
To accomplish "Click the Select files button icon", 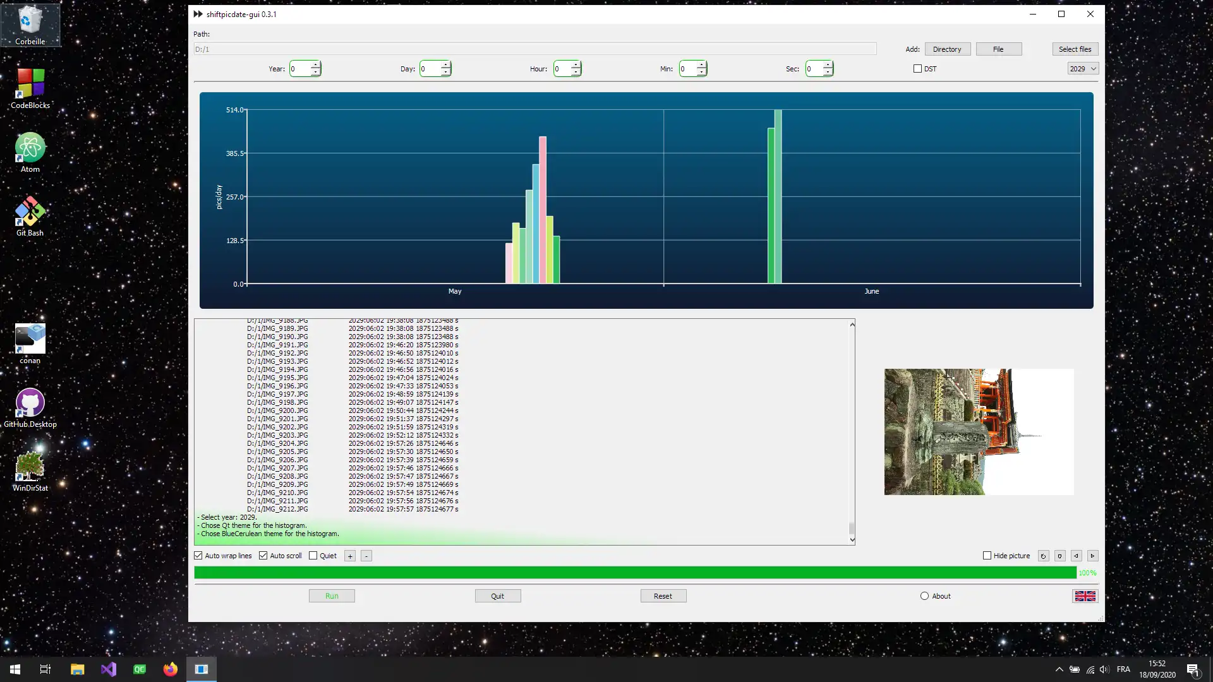I will click(1075, 49).
